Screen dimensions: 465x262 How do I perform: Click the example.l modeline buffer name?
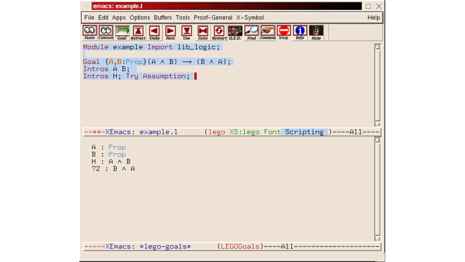click(158, 132)
